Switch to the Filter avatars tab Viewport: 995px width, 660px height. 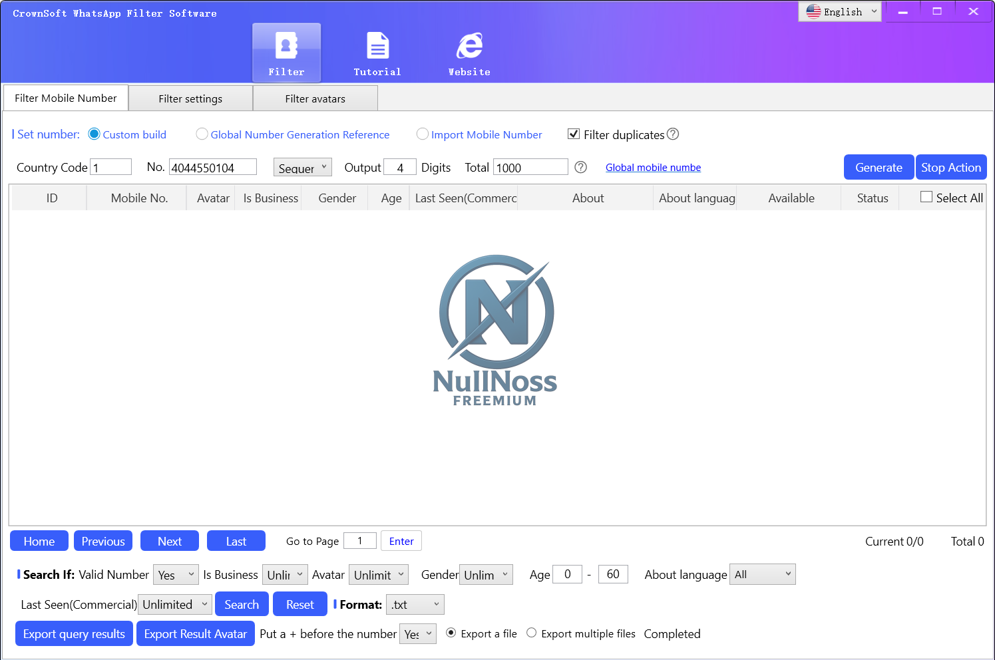pos(315,98)
